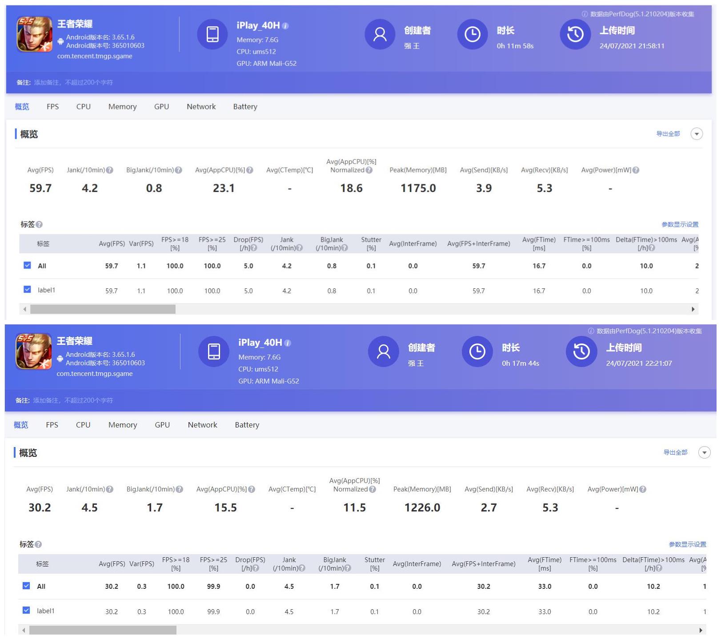The height and width of the screenshot is (639, 721).
Task: Open 参数显示设置 in the 59.7 FPS report
Action: click(680, 224)
